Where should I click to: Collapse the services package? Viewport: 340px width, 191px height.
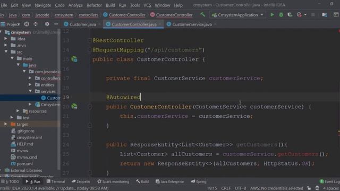(30, 91)
